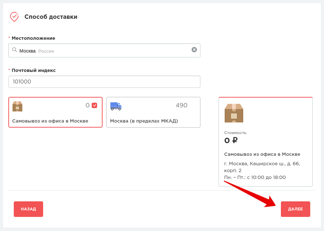Click the blue truck icon for Moscow delivery
324x231 pixels.
click(116, 106)
